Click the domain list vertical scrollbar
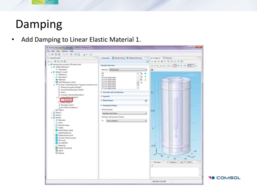The height and width of the screenshot is (192, 257). coord(138,81)
